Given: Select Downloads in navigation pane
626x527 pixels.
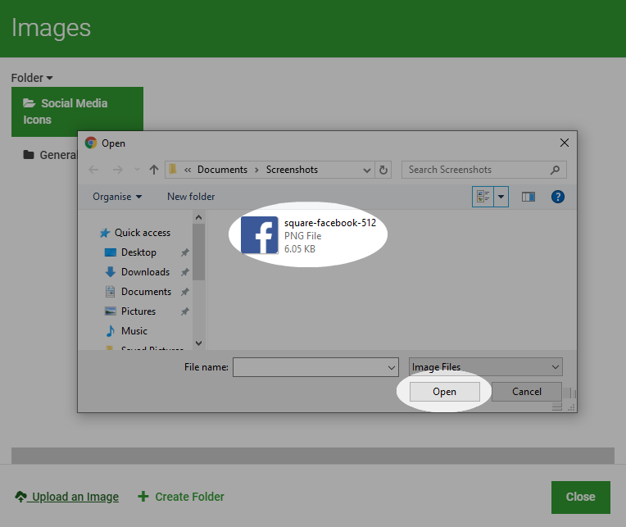Looking at the screenshot, I should 145,272.
